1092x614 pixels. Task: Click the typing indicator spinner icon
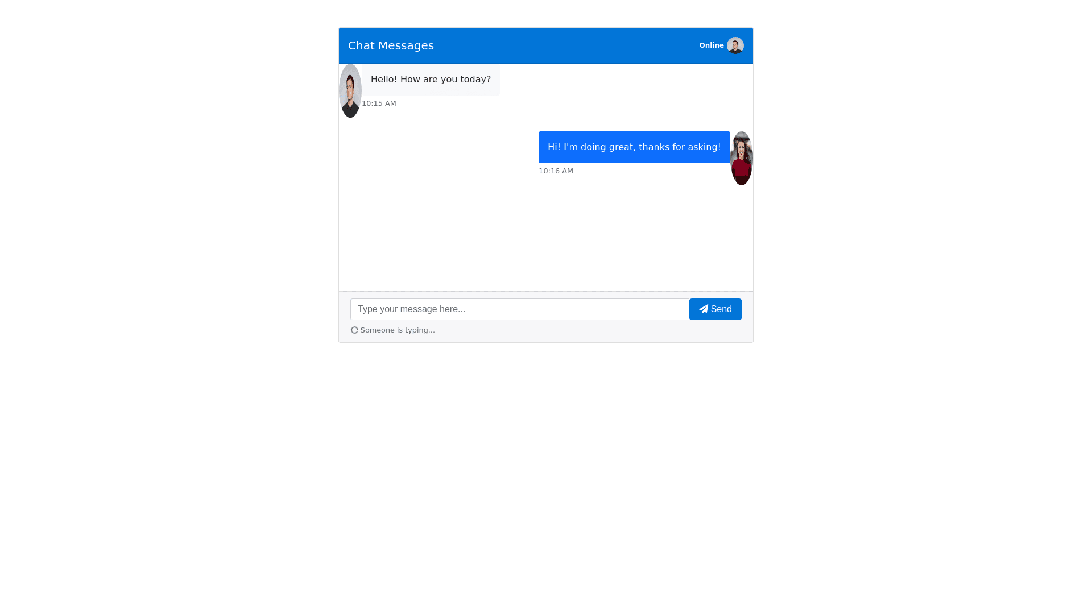[x=354, y=330]
